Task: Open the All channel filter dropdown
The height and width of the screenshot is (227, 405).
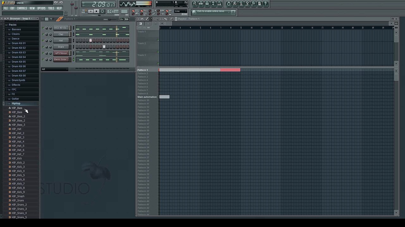Action: (x=55, y=69)
